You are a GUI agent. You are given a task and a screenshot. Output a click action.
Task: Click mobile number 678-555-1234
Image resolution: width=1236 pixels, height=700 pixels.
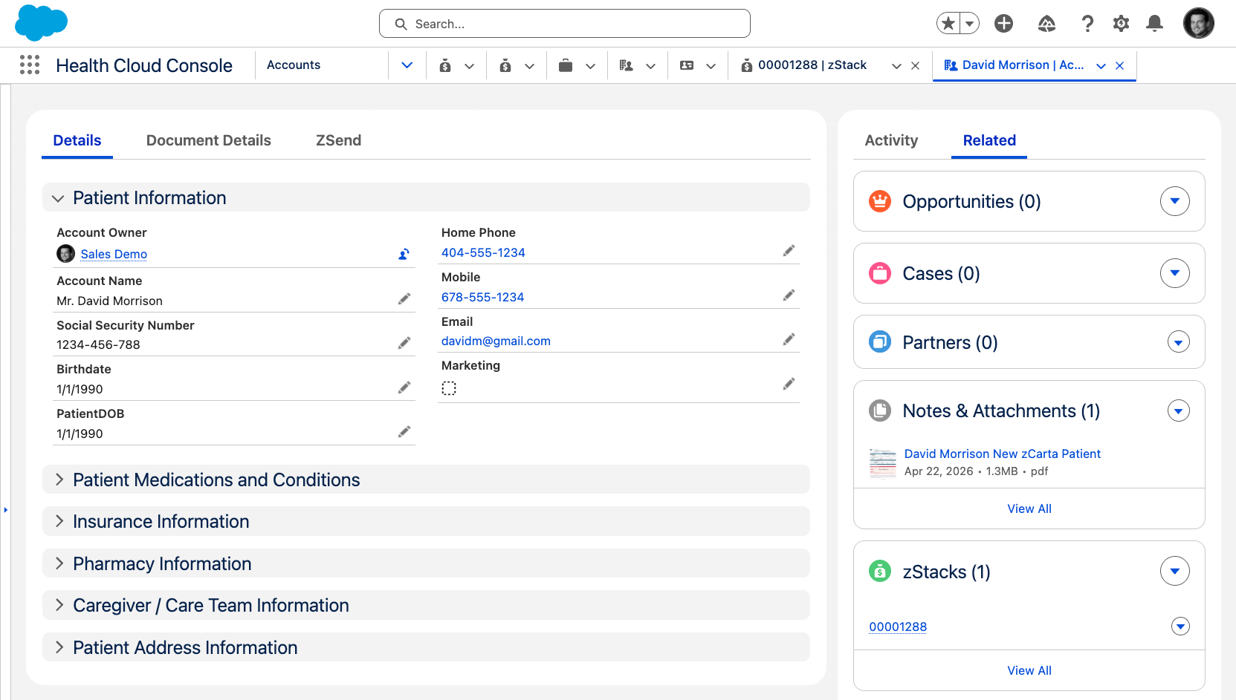pyautogui.click(x=483, y=297)
